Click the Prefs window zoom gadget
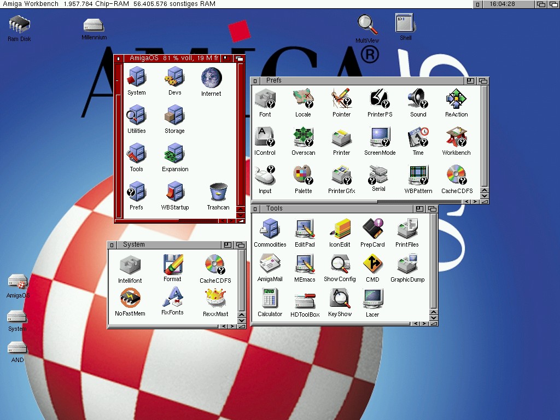The width and height of the screenshot is (560, 420). pos(470,81)
